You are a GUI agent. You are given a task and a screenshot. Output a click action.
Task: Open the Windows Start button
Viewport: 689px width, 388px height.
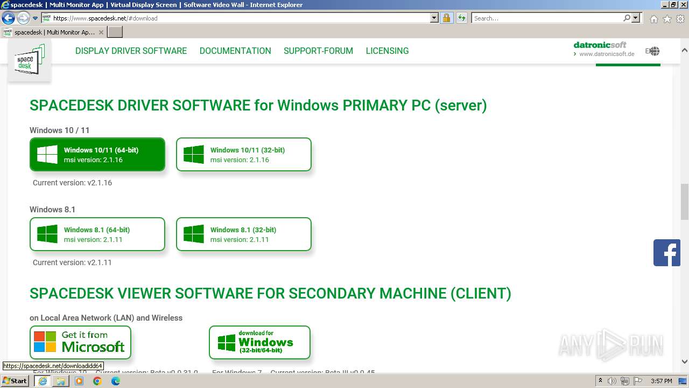tap(15, 381)
